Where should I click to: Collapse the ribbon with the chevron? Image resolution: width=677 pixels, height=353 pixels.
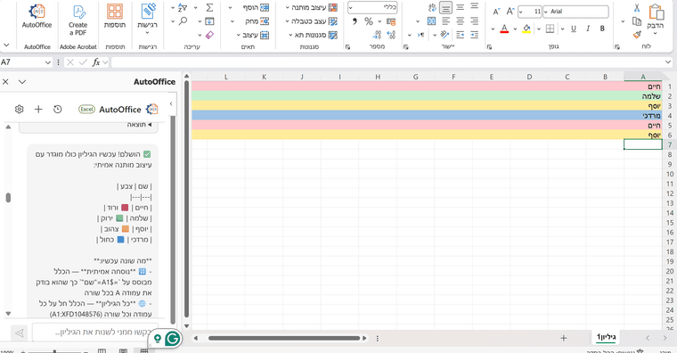coord(6,45)
